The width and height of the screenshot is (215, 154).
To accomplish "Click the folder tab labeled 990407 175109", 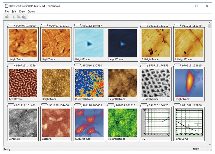I will point(25,26).
